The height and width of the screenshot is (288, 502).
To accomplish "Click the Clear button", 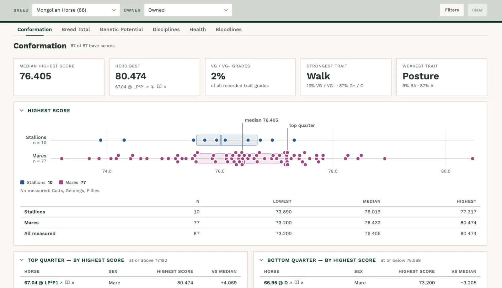I will pyautogui.click(x=477, y=10).
